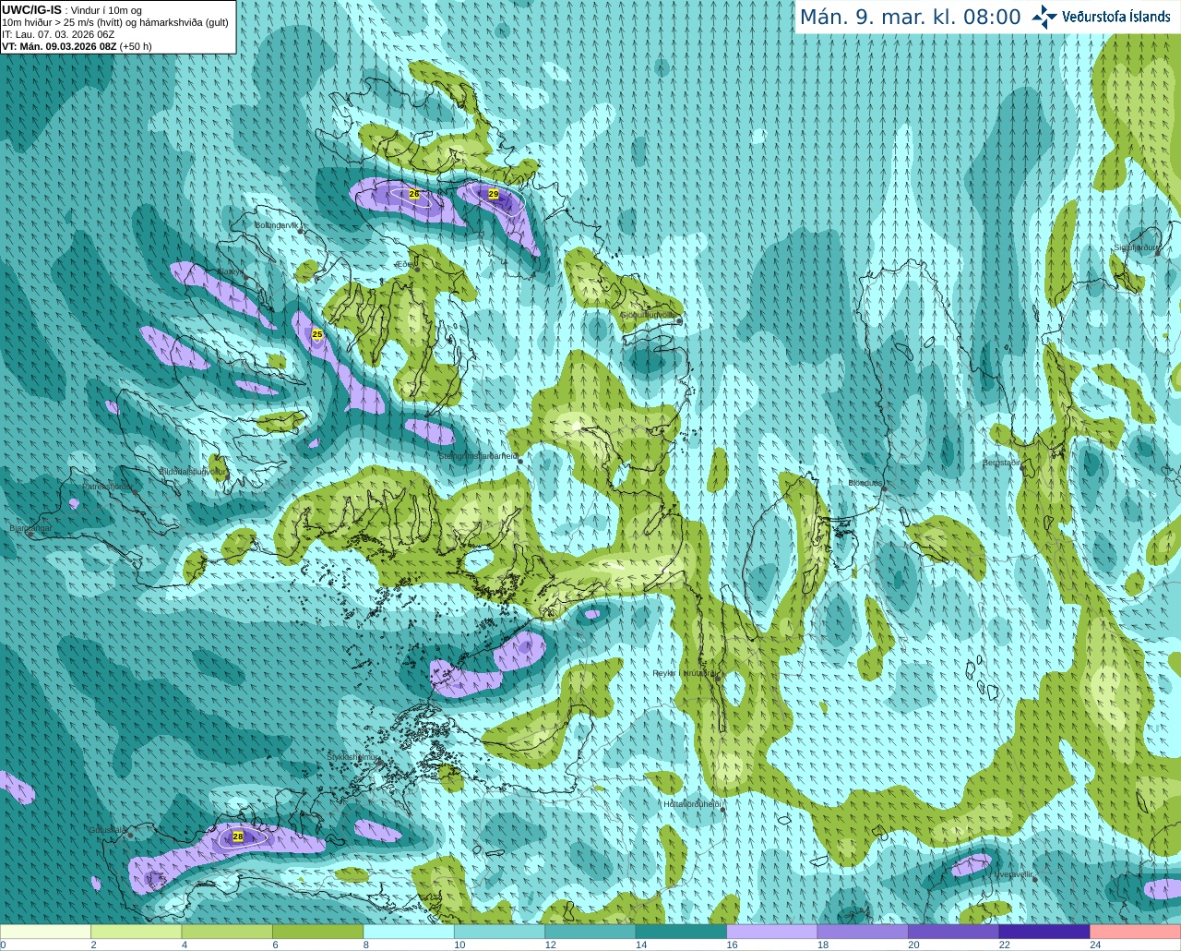Click the Bolungarvík station dot

pyautogui.click(x=301, y=231)
